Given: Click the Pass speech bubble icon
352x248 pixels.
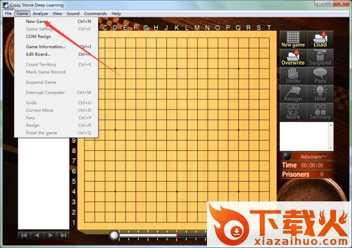Looking at the screenshot, I should (x=320, y=76).
